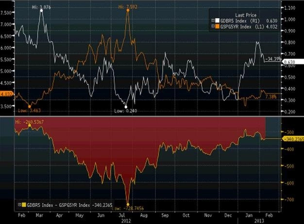Select the yellow Hi -260.5367 spread marker
This screenshot has width=304, height=224.
coord(30,126)
